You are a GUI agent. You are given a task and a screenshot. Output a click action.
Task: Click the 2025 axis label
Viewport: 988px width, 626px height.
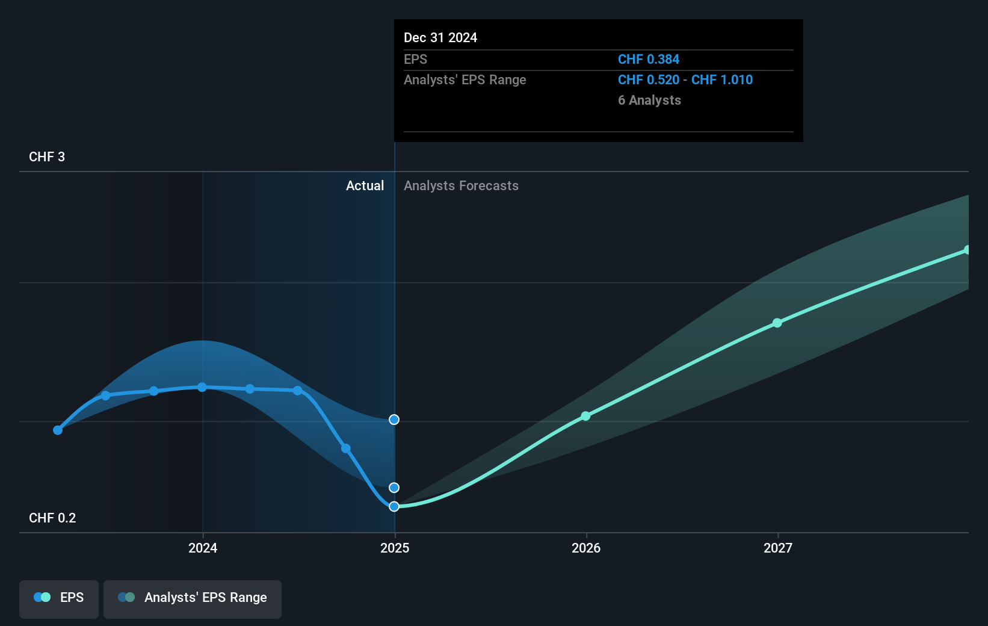pyautogui.click(x=395, y=548)
